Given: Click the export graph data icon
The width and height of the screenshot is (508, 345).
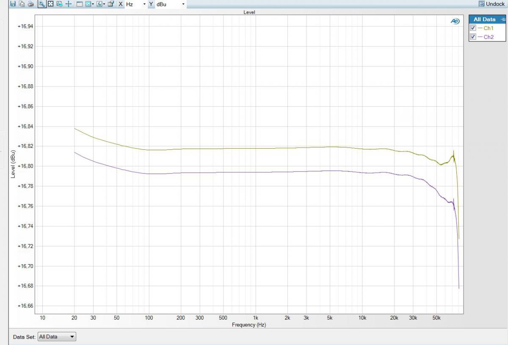Looking at the screenshot, I should 59,4.
